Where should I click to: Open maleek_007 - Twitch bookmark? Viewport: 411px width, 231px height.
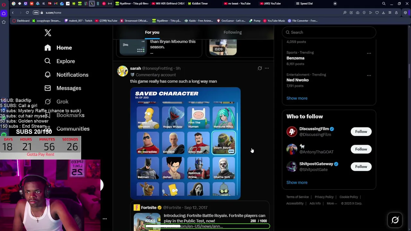click(78, 21)
